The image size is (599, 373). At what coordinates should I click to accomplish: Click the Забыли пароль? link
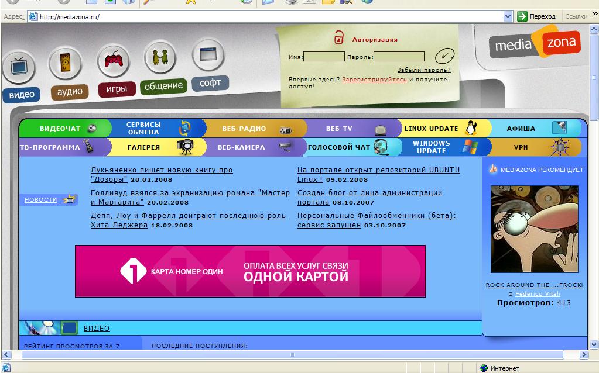[424, 70]
